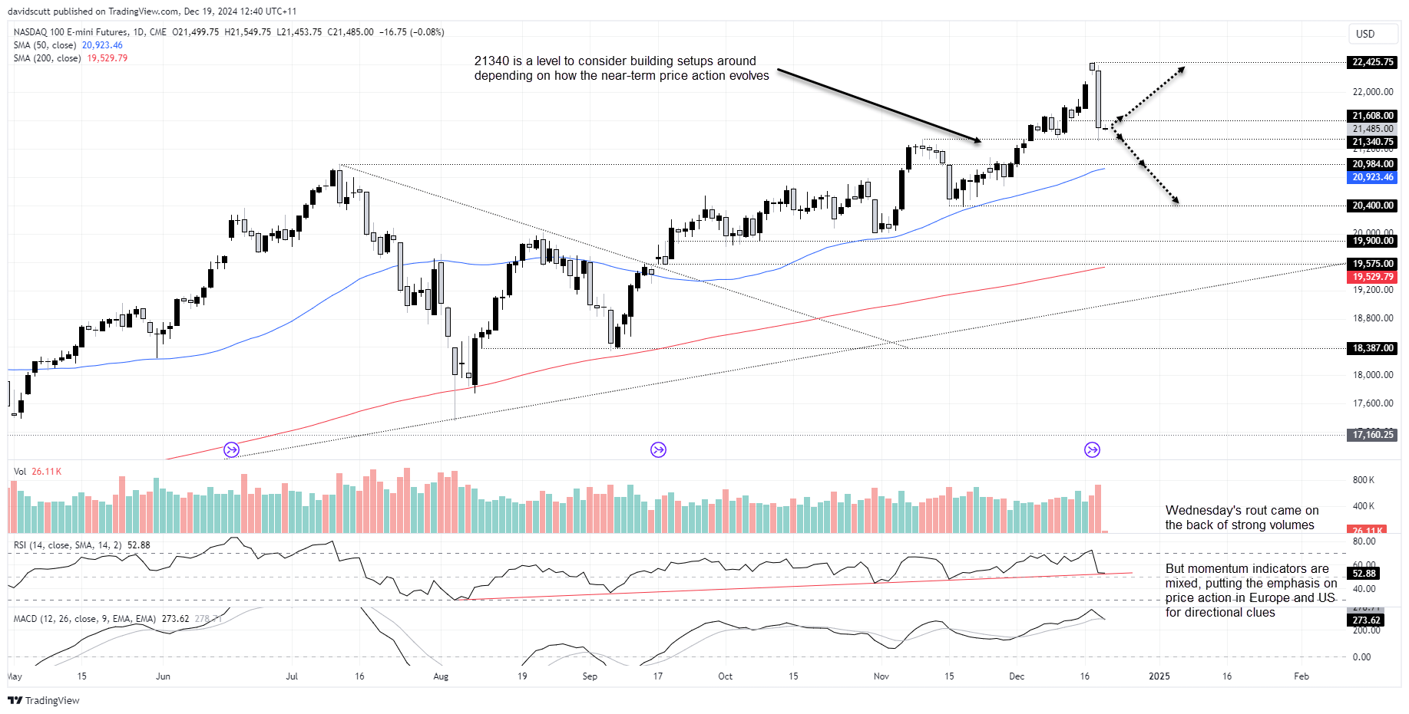This screenshot has width=1409, height=714.
Task: Click the davidscutt published on TradingView header text
Action: (152, 12)
